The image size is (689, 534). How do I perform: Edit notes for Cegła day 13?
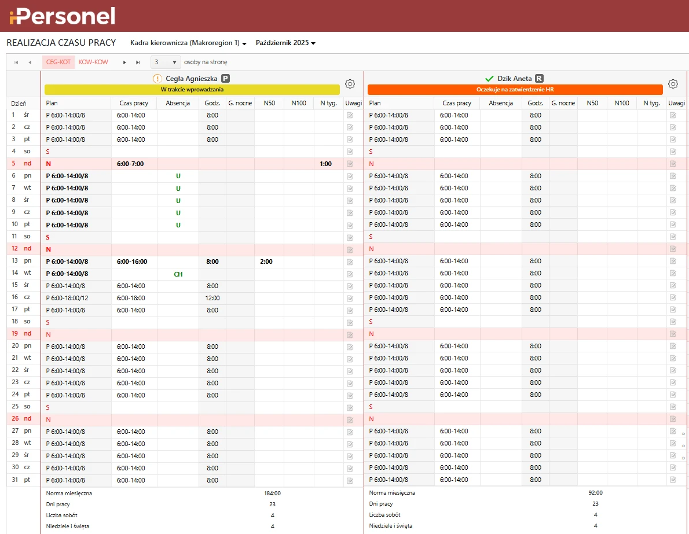[x=350, y=262]
